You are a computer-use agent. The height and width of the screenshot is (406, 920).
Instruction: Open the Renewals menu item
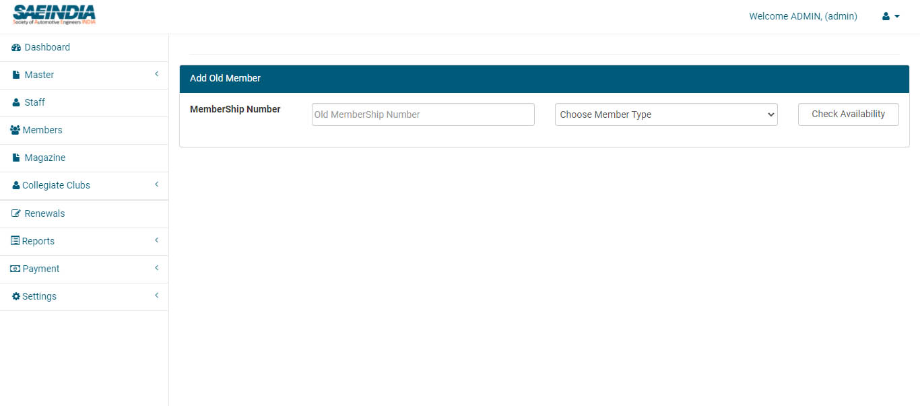[x=84, y=213]
